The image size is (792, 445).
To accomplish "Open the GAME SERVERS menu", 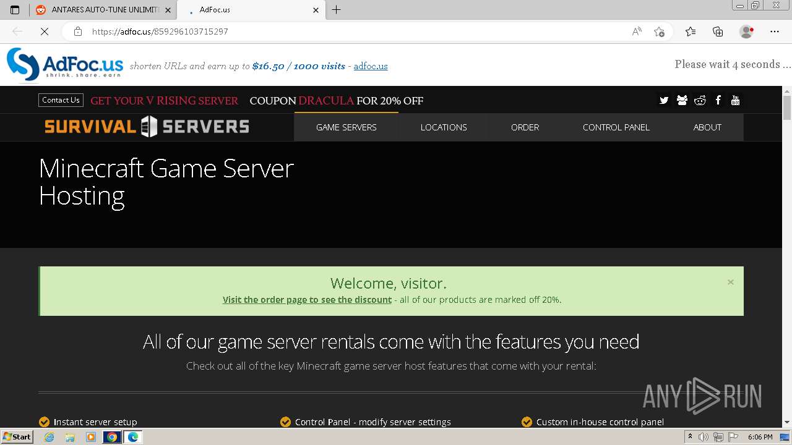I will [346, 127].
